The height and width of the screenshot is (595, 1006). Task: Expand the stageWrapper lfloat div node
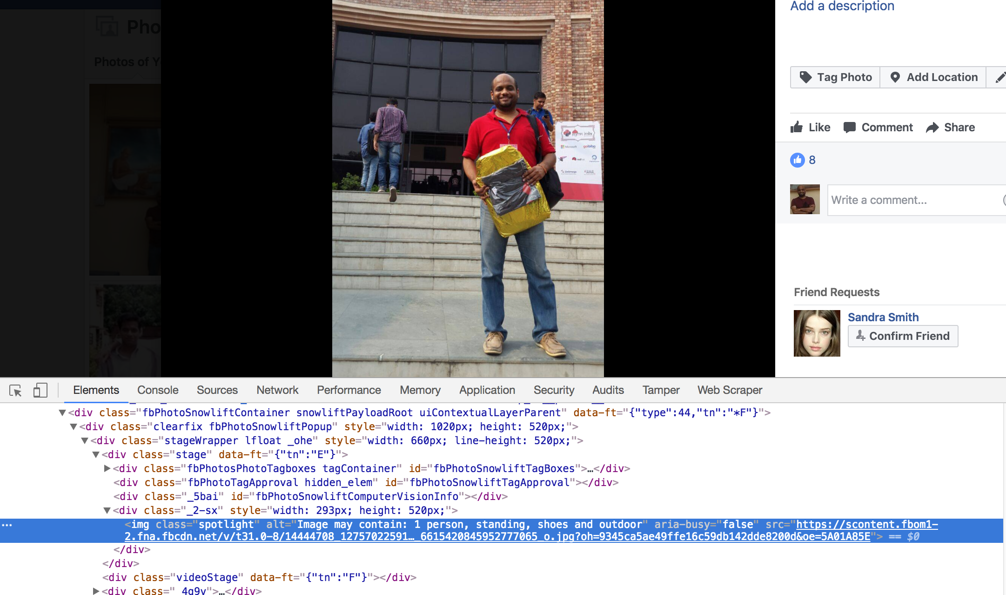click(x=84, y=440)
